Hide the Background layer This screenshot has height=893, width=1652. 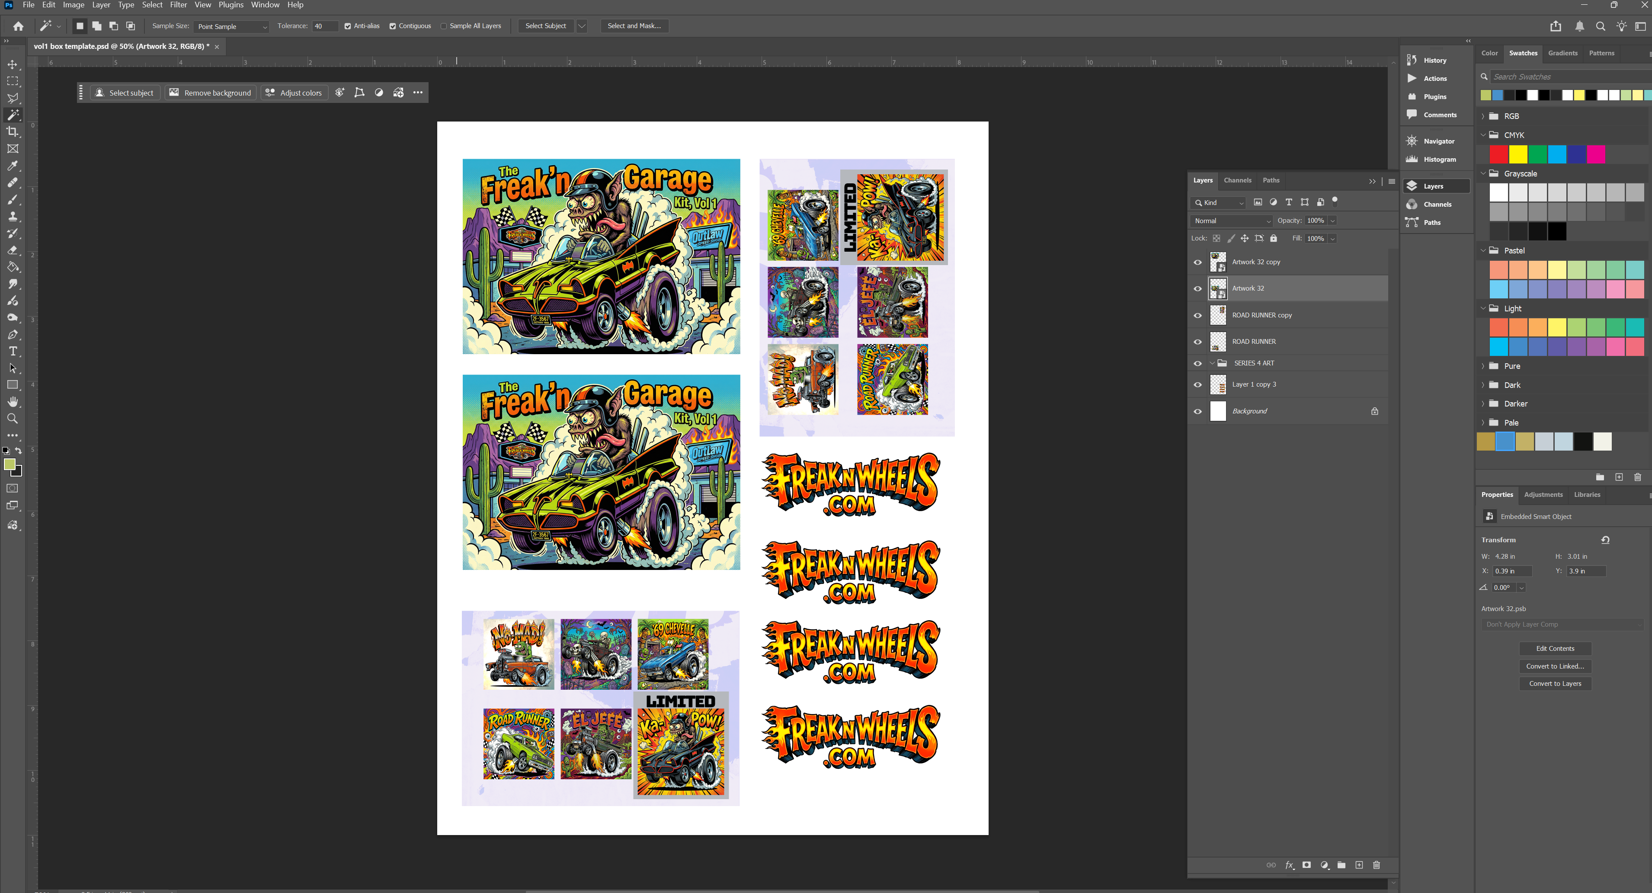point(1197,411)
